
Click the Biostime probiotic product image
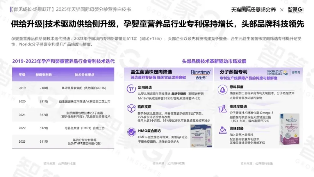[x=201, y=136]
